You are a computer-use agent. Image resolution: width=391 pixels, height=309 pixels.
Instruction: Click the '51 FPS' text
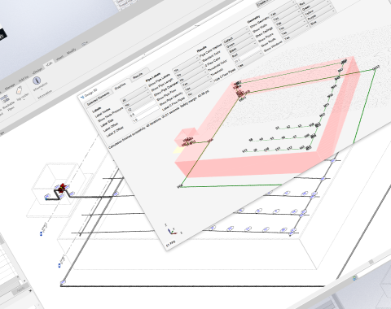pos(171,244)
